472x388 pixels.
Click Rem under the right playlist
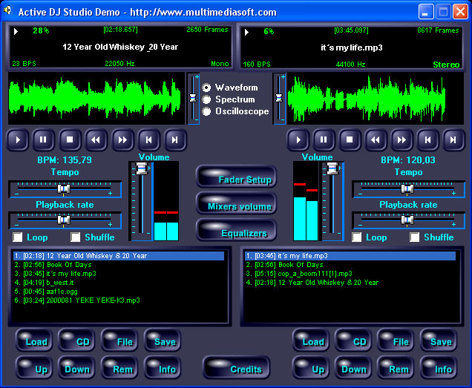pos(396,369)
